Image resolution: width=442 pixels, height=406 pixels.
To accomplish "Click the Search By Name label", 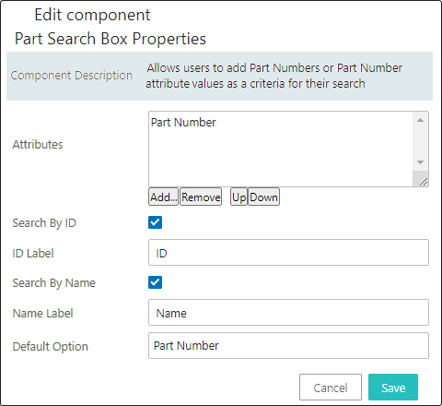I will [x=53, y=283].
